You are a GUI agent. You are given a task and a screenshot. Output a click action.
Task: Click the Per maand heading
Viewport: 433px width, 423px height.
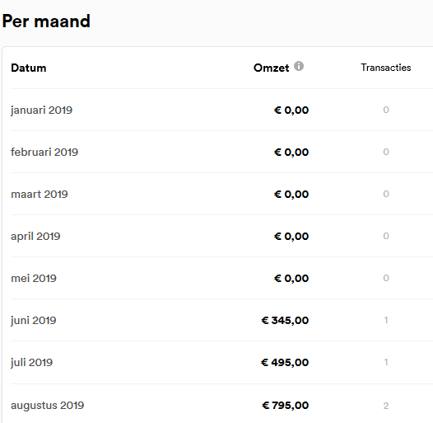click(x=46, y=21)
